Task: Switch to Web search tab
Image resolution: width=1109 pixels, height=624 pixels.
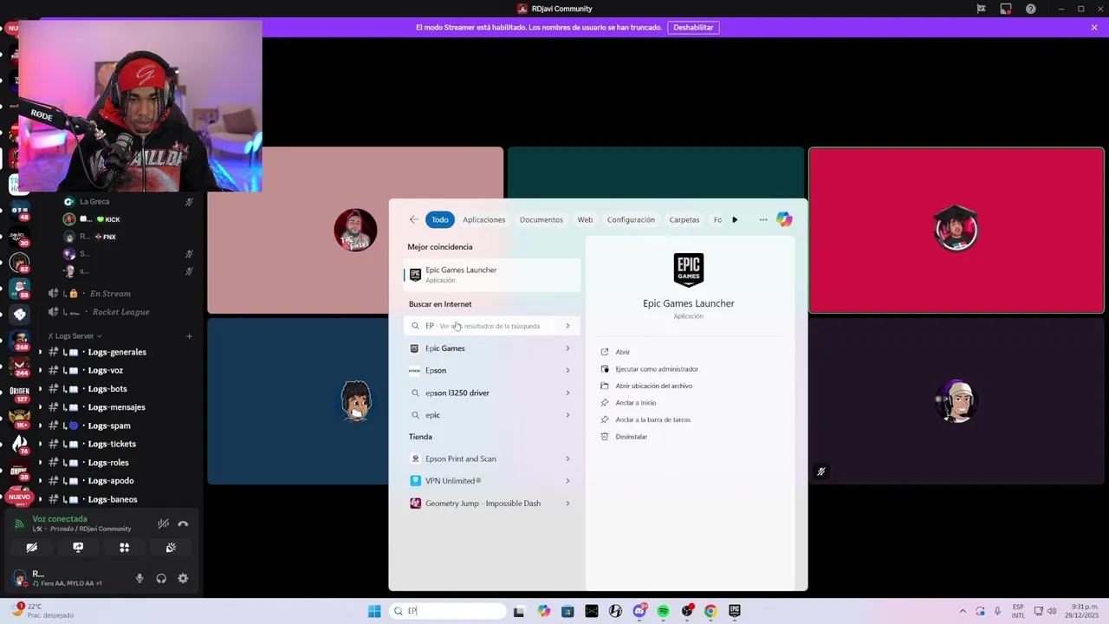Action: point(586,219)
